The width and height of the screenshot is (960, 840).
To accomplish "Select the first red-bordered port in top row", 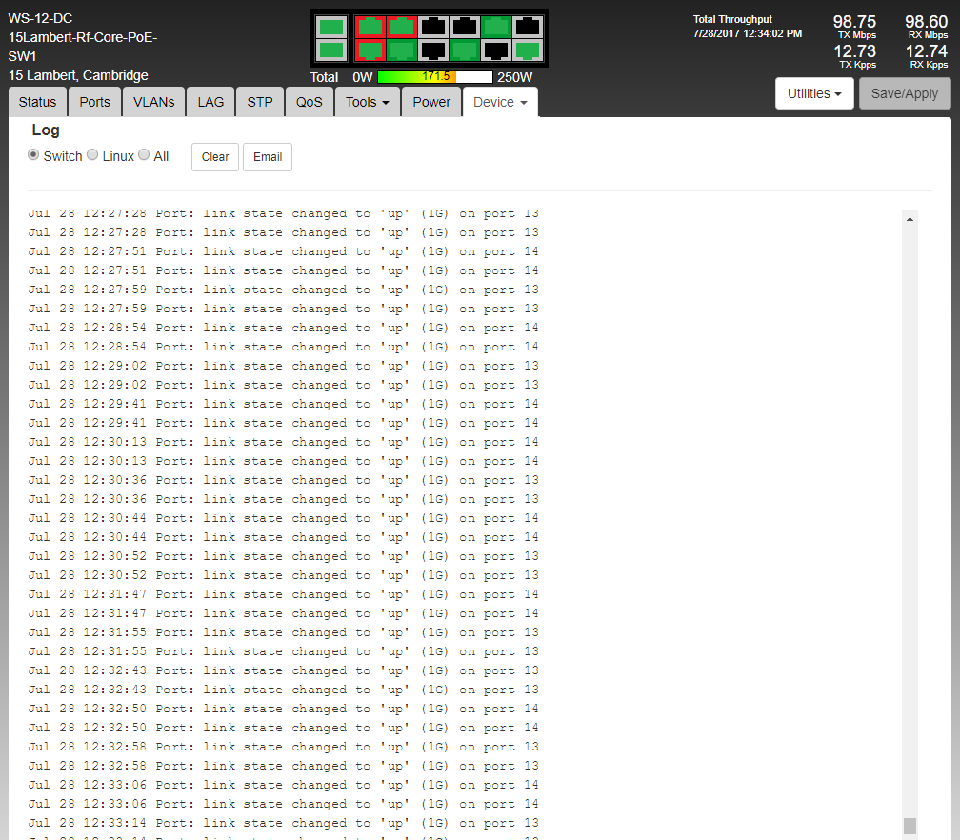I will pyautogui.click(x=370, y=27).
